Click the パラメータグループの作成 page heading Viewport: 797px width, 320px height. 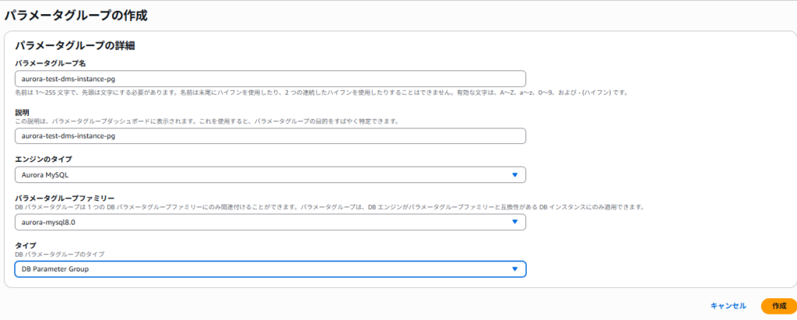(x=75, y=15)
